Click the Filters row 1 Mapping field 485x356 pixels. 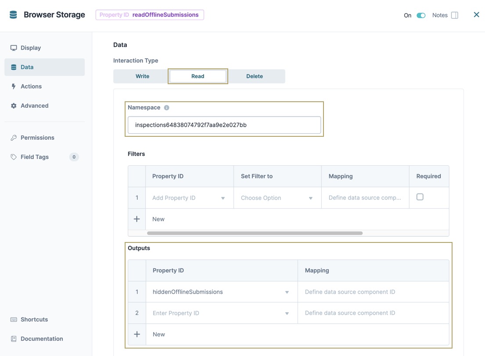pyautogui.click(x=365, y=198)
